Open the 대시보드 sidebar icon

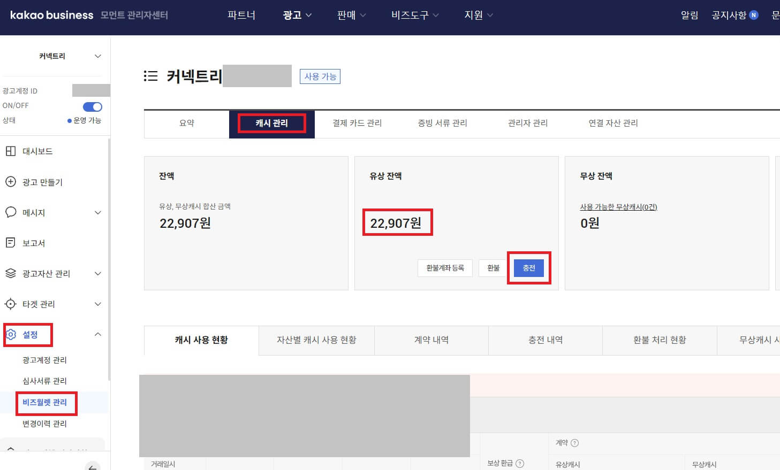click(12, 151)
